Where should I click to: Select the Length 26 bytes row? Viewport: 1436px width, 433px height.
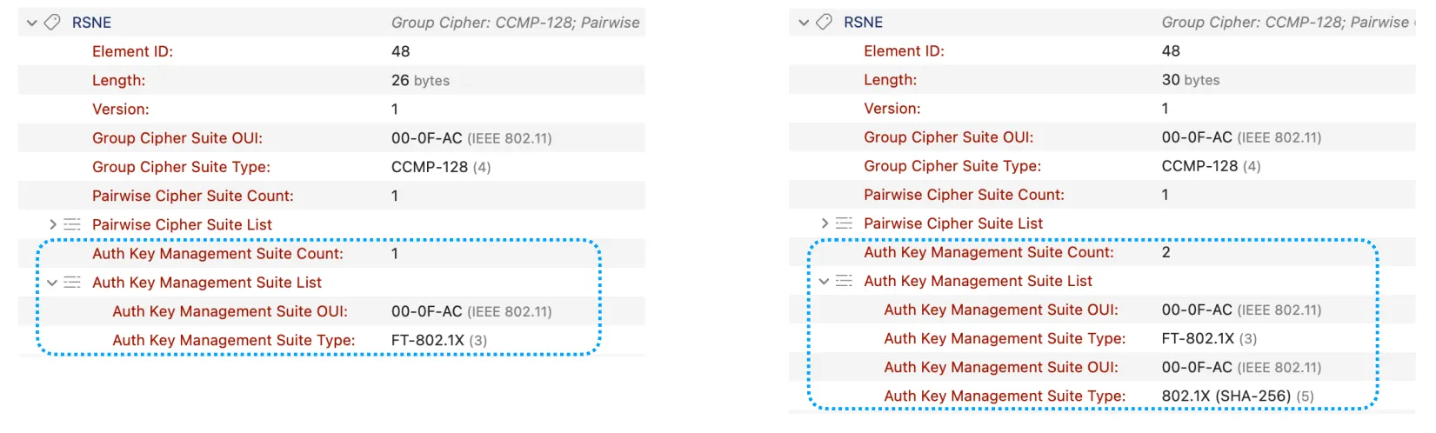(x=331, y=80)
